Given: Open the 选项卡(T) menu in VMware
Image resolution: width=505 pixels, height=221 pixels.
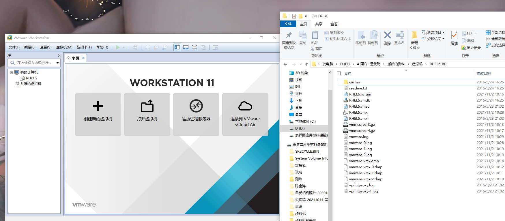Looking at the screenshot, I should coord(84,47).
